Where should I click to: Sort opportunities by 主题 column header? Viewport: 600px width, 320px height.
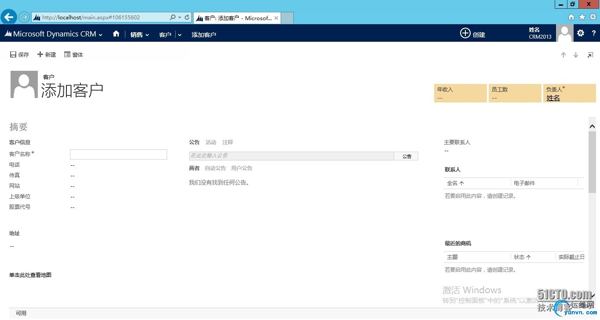point(452,257)
